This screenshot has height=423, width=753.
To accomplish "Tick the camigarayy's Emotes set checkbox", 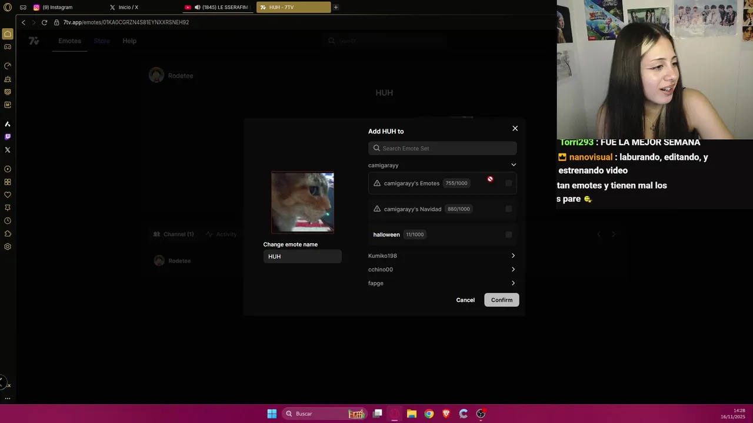I will 509,183.
